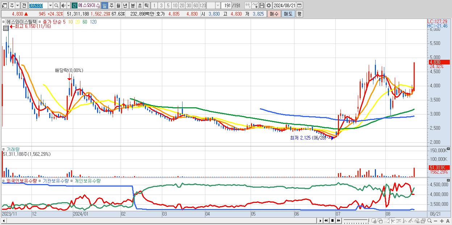Expand the stock code history dropdown
The height and width of the screenshot is (225, 452).
50,5
